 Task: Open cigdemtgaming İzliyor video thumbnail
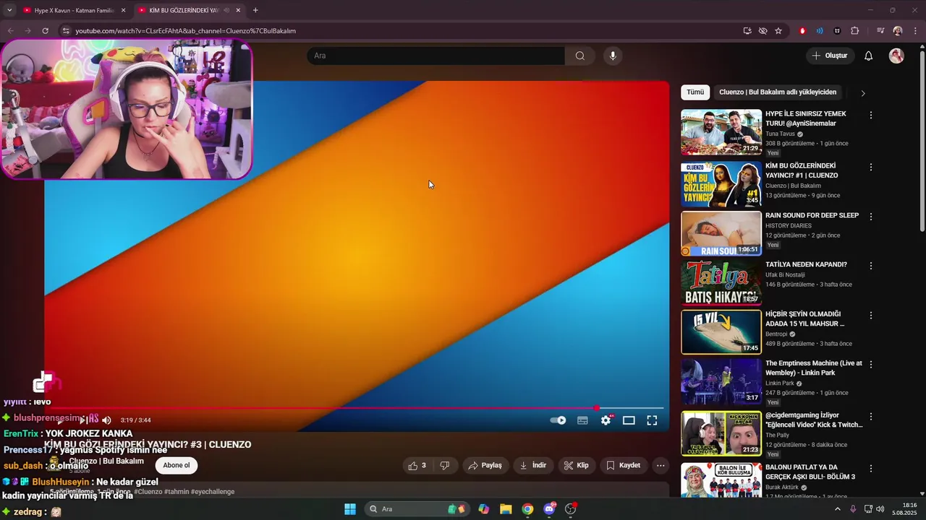coord(721,434)
